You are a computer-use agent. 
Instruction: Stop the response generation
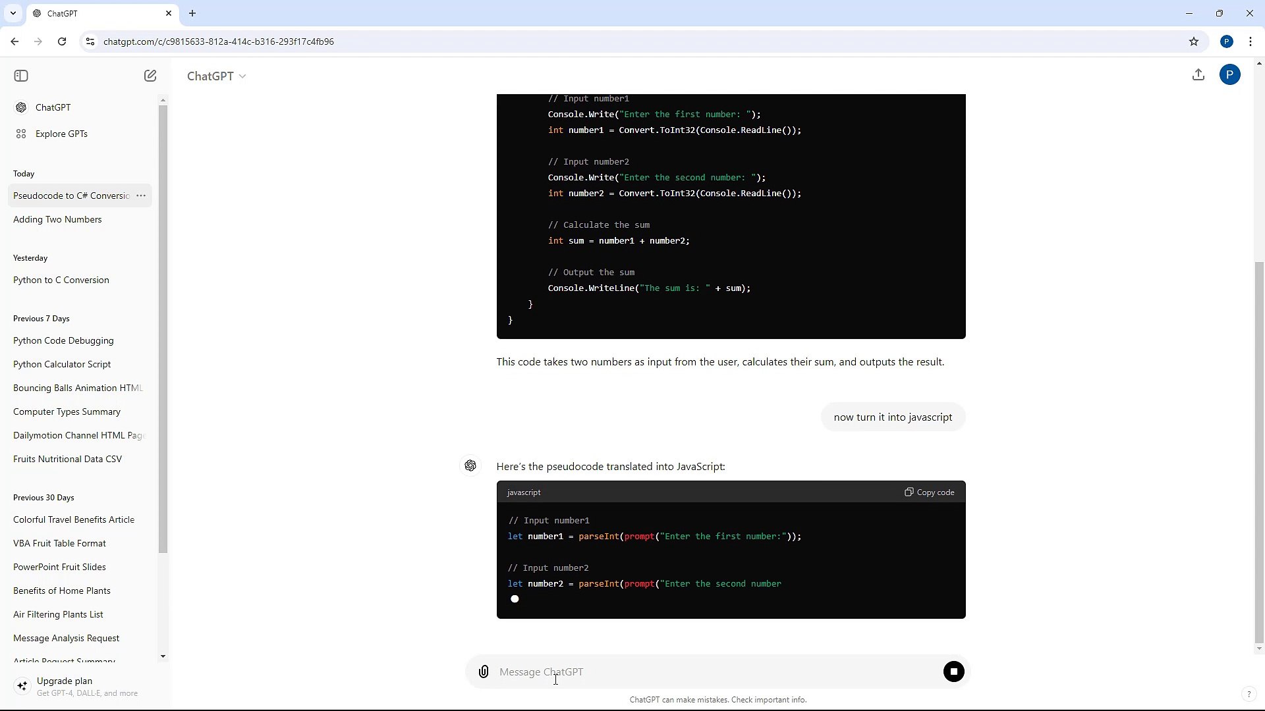click(x=954, y=671)
